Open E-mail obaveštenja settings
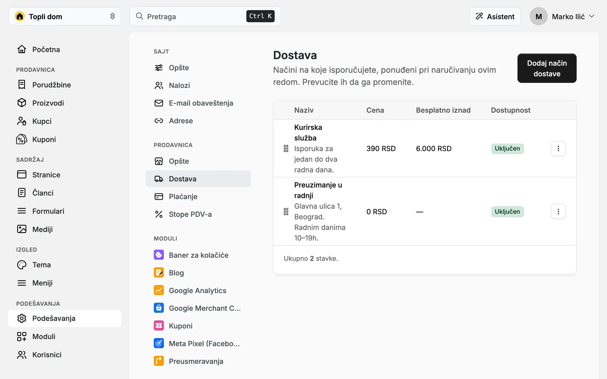Viewport: 607px width, 379px height. point(198,103)
